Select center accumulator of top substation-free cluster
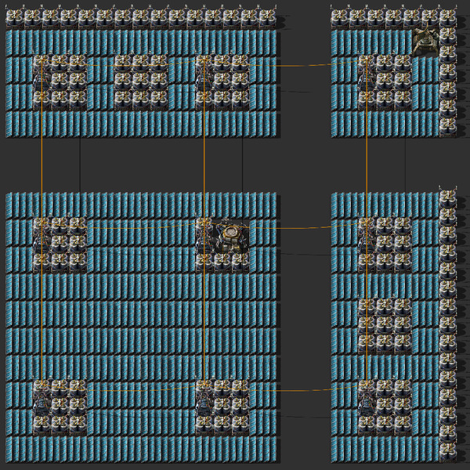The height and width of the screenshot is (470, 470). (x=141, y=79)
